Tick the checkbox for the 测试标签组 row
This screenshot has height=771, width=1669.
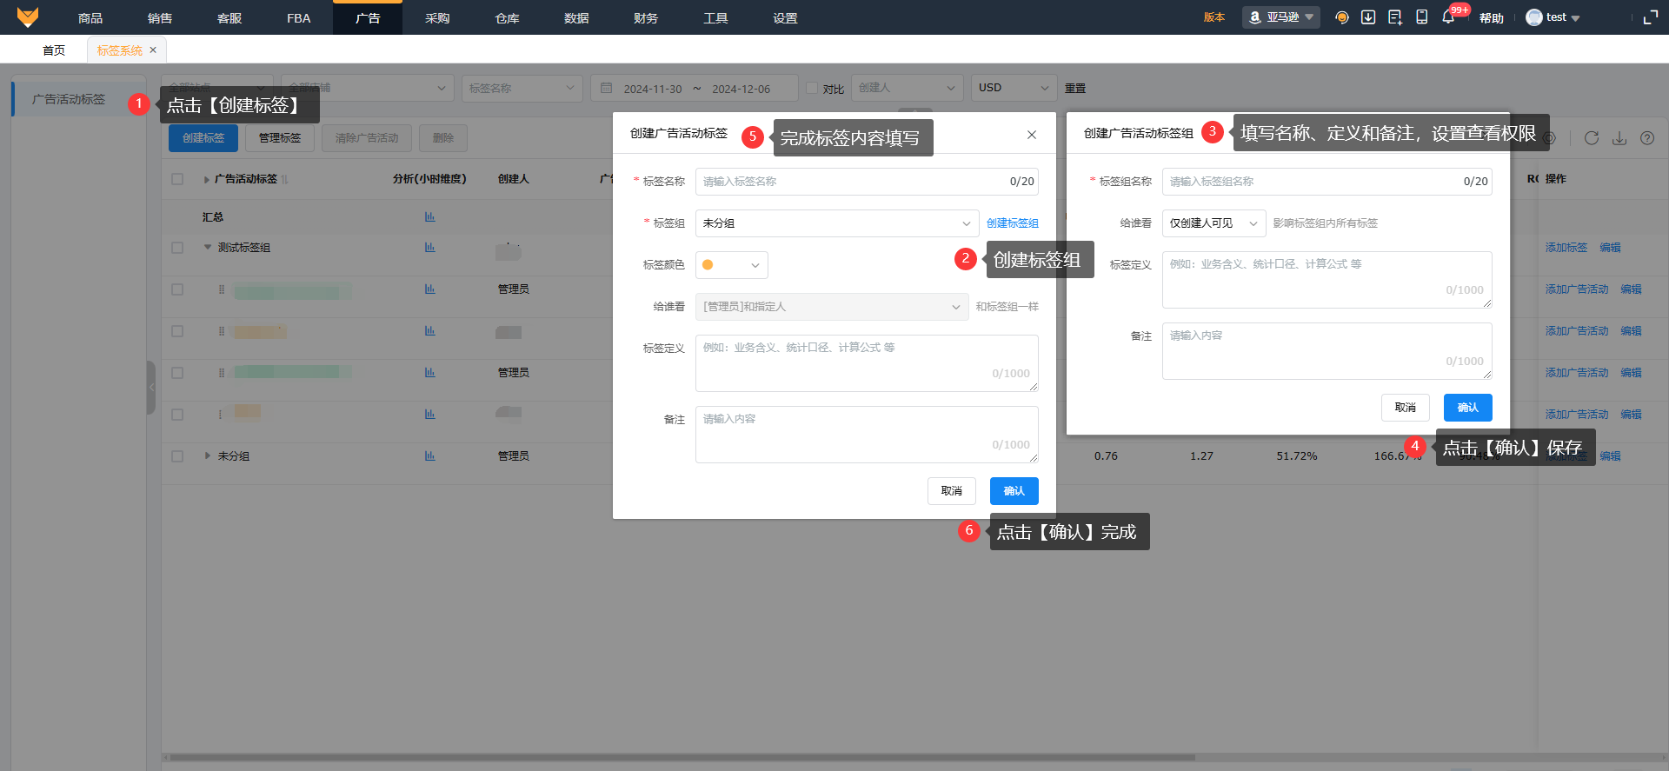(x=177, y=248)
